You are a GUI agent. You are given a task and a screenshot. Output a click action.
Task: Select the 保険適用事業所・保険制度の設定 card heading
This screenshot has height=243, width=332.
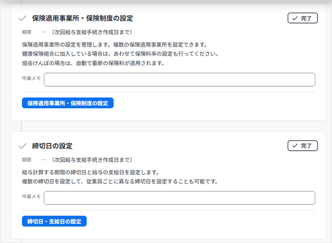(x=83, y=18)
